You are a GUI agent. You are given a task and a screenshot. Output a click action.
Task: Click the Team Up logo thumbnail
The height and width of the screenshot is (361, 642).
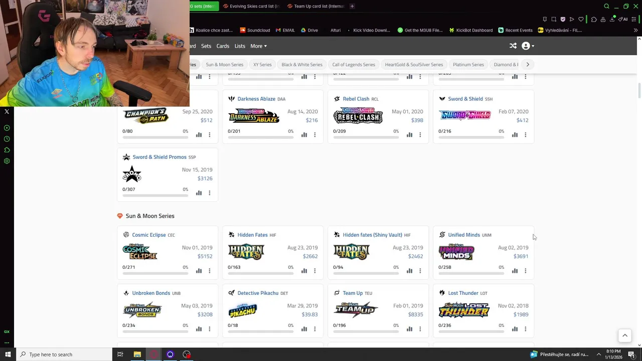[x=356, y=310]
